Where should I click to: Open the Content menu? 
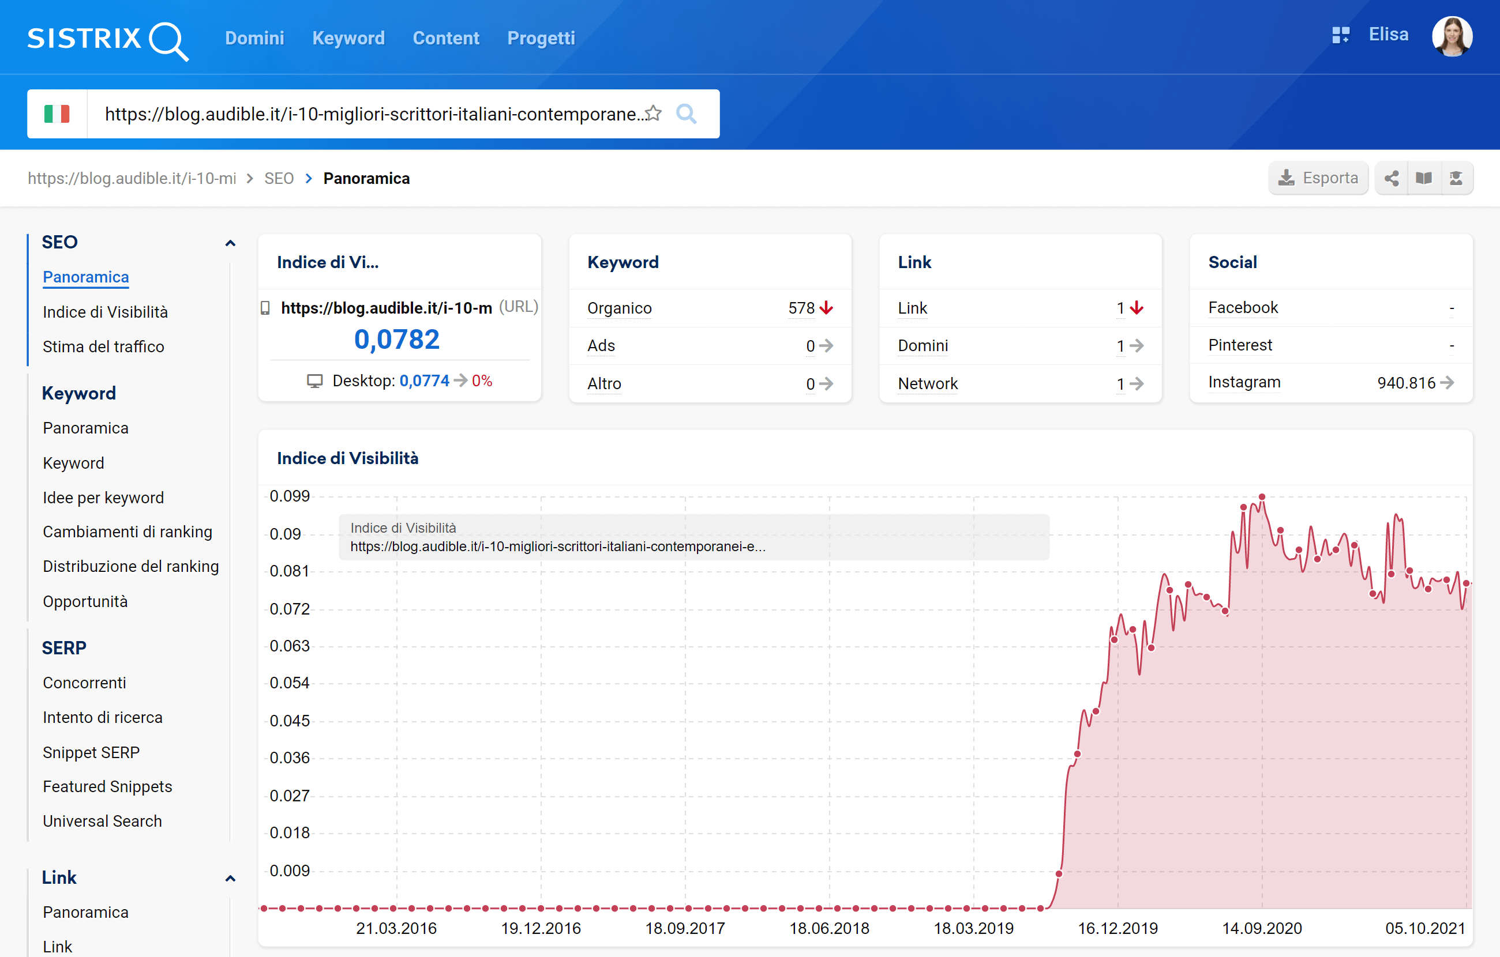[x=446, y=38]
